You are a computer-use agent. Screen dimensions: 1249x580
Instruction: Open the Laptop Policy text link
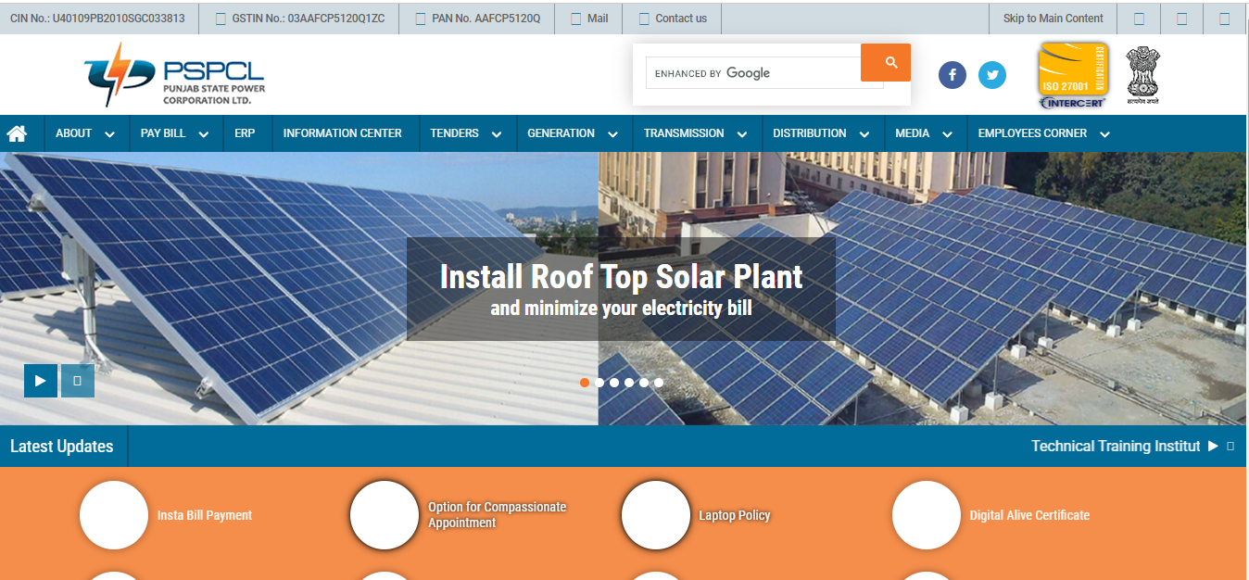click(x=735, y=515)
